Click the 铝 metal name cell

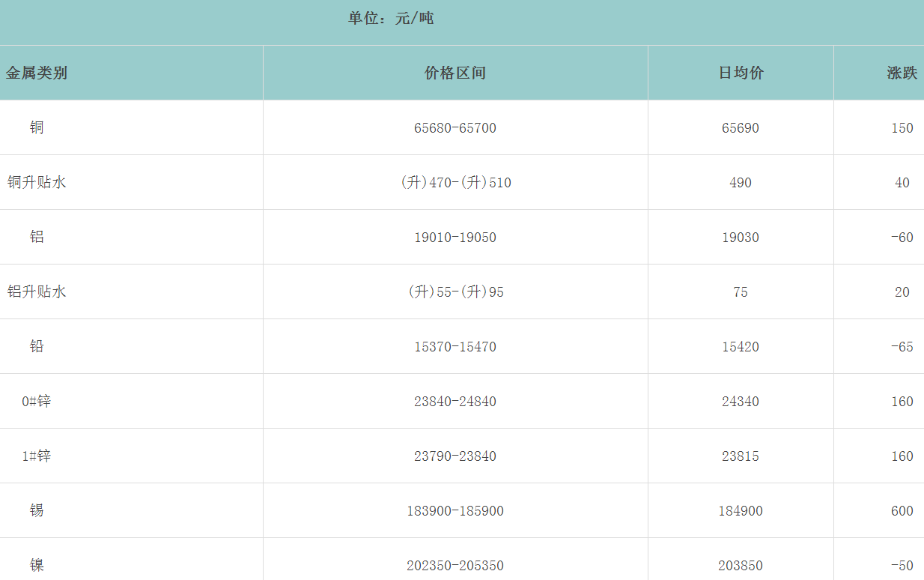click(37, 237)
